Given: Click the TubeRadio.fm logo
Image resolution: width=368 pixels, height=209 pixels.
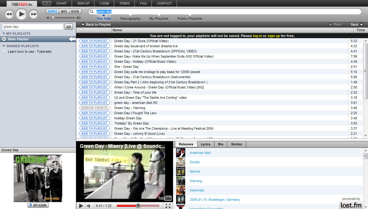Looking at the screenshot, I should [22, 4].
